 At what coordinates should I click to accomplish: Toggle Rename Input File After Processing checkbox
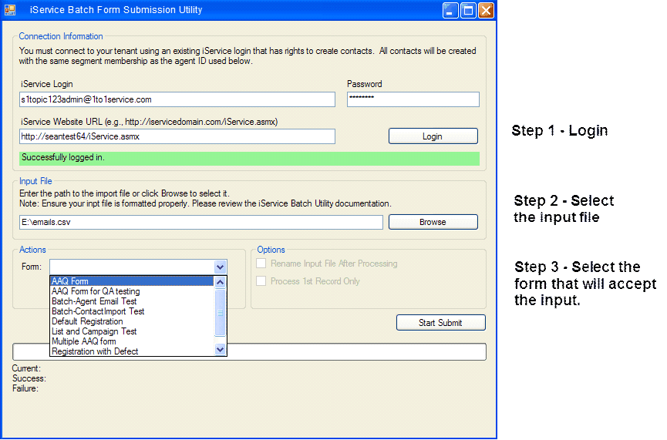261,263
